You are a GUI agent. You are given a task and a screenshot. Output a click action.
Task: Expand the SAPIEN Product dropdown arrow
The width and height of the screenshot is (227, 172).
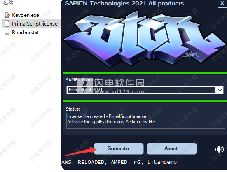click(220, 90)
